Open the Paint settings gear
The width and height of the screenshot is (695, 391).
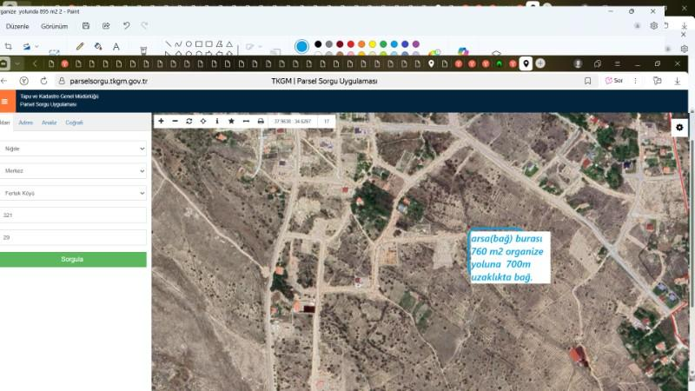[654, 26]
